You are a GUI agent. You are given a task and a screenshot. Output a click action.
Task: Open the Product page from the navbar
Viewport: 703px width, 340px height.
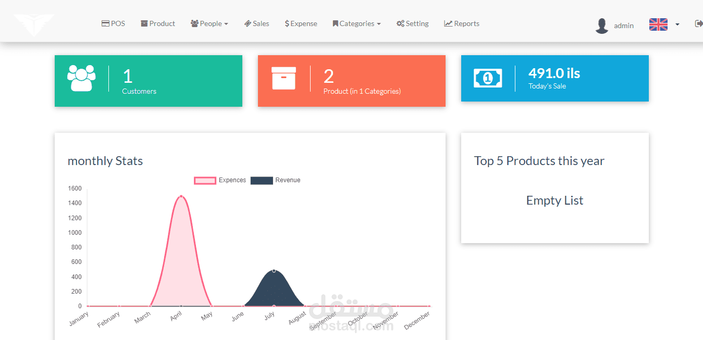point(158,23)
